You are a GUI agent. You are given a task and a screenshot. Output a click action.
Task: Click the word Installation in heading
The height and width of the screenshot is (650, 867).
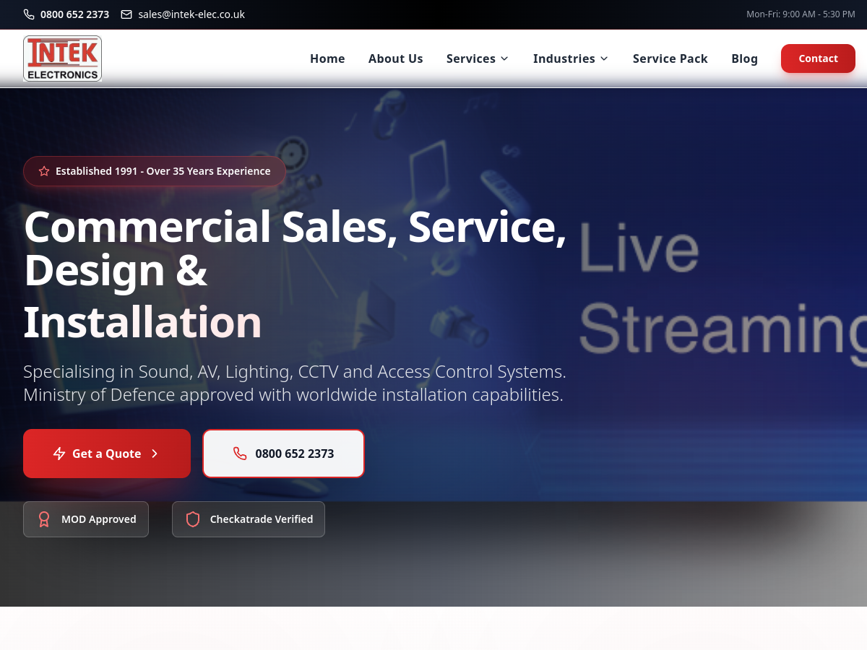point(142,322)
